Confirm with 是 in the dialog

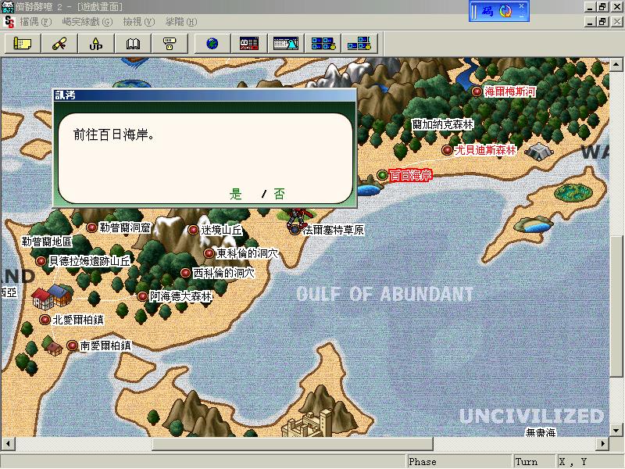coord(236,194)
